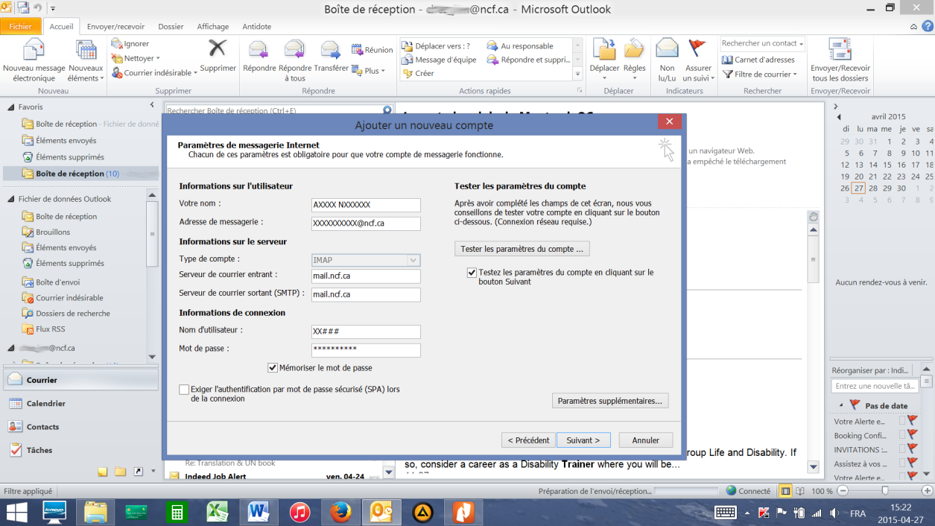Click the Excel icon in taskbar
Image resolution: width=935 pixels, height=526 pixels.
pyautogui.click(x=218, y=513)
